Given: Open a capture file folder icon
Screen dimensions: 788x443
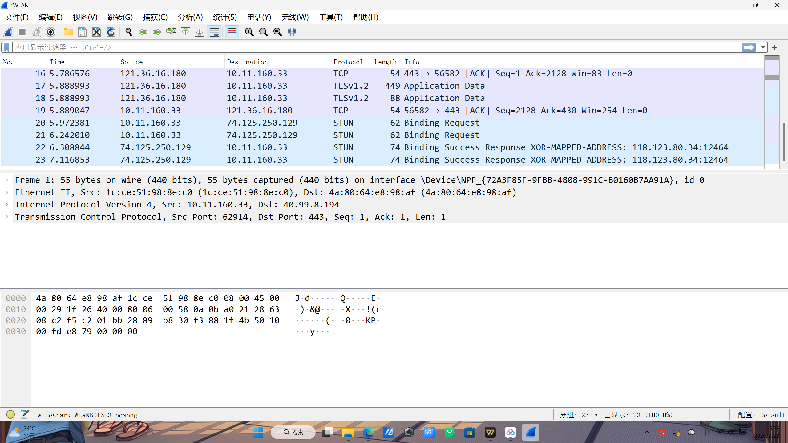Looking at the screenshot, I should [x=68, y=32].
